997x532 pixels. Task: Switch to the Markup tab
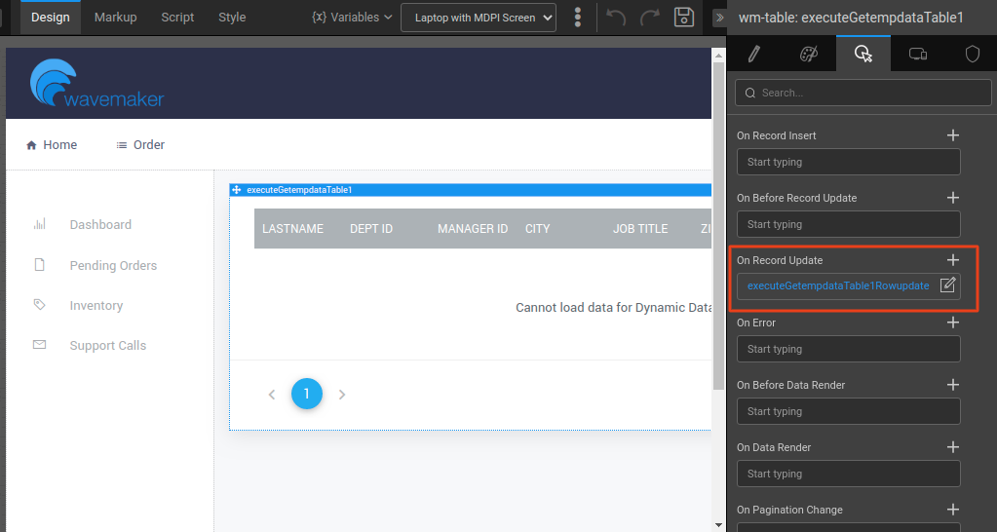(115, 18)
